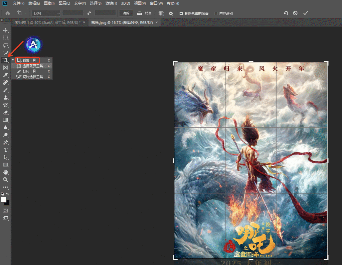Open the 图像(I) menu
Image resolution: width=342 pixels, height=265 pixels.
pos(49,3)
